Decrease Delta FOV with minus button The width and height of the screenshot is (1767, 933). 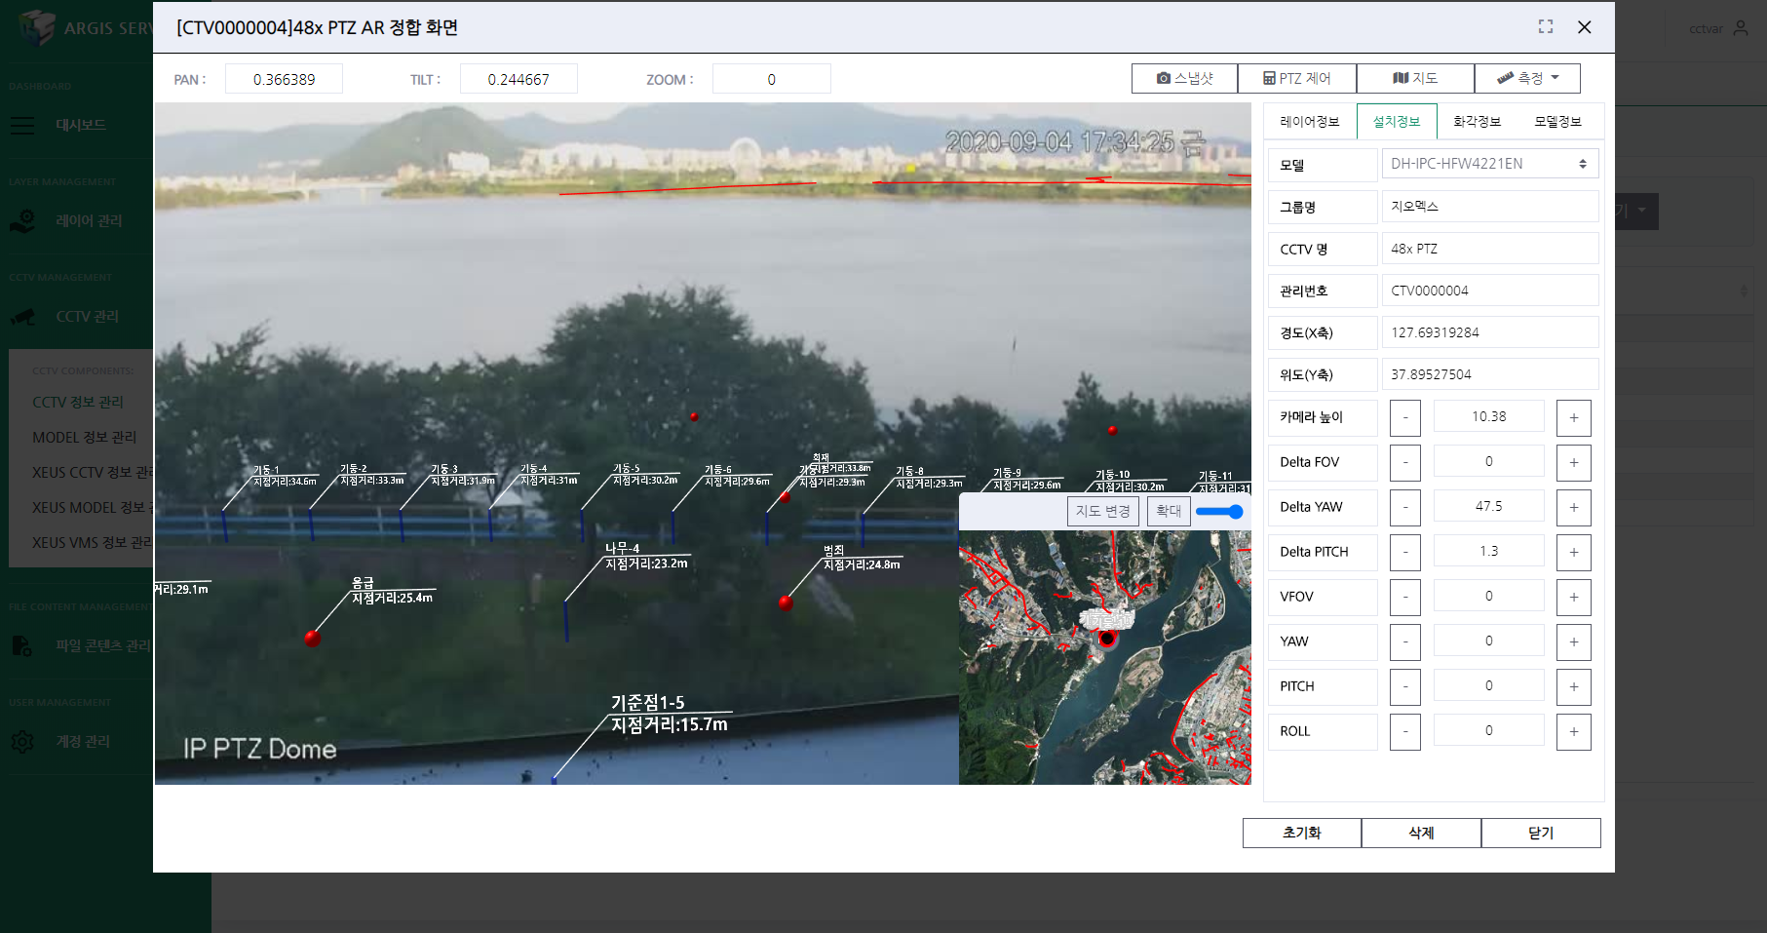(x=1405, y=462)
